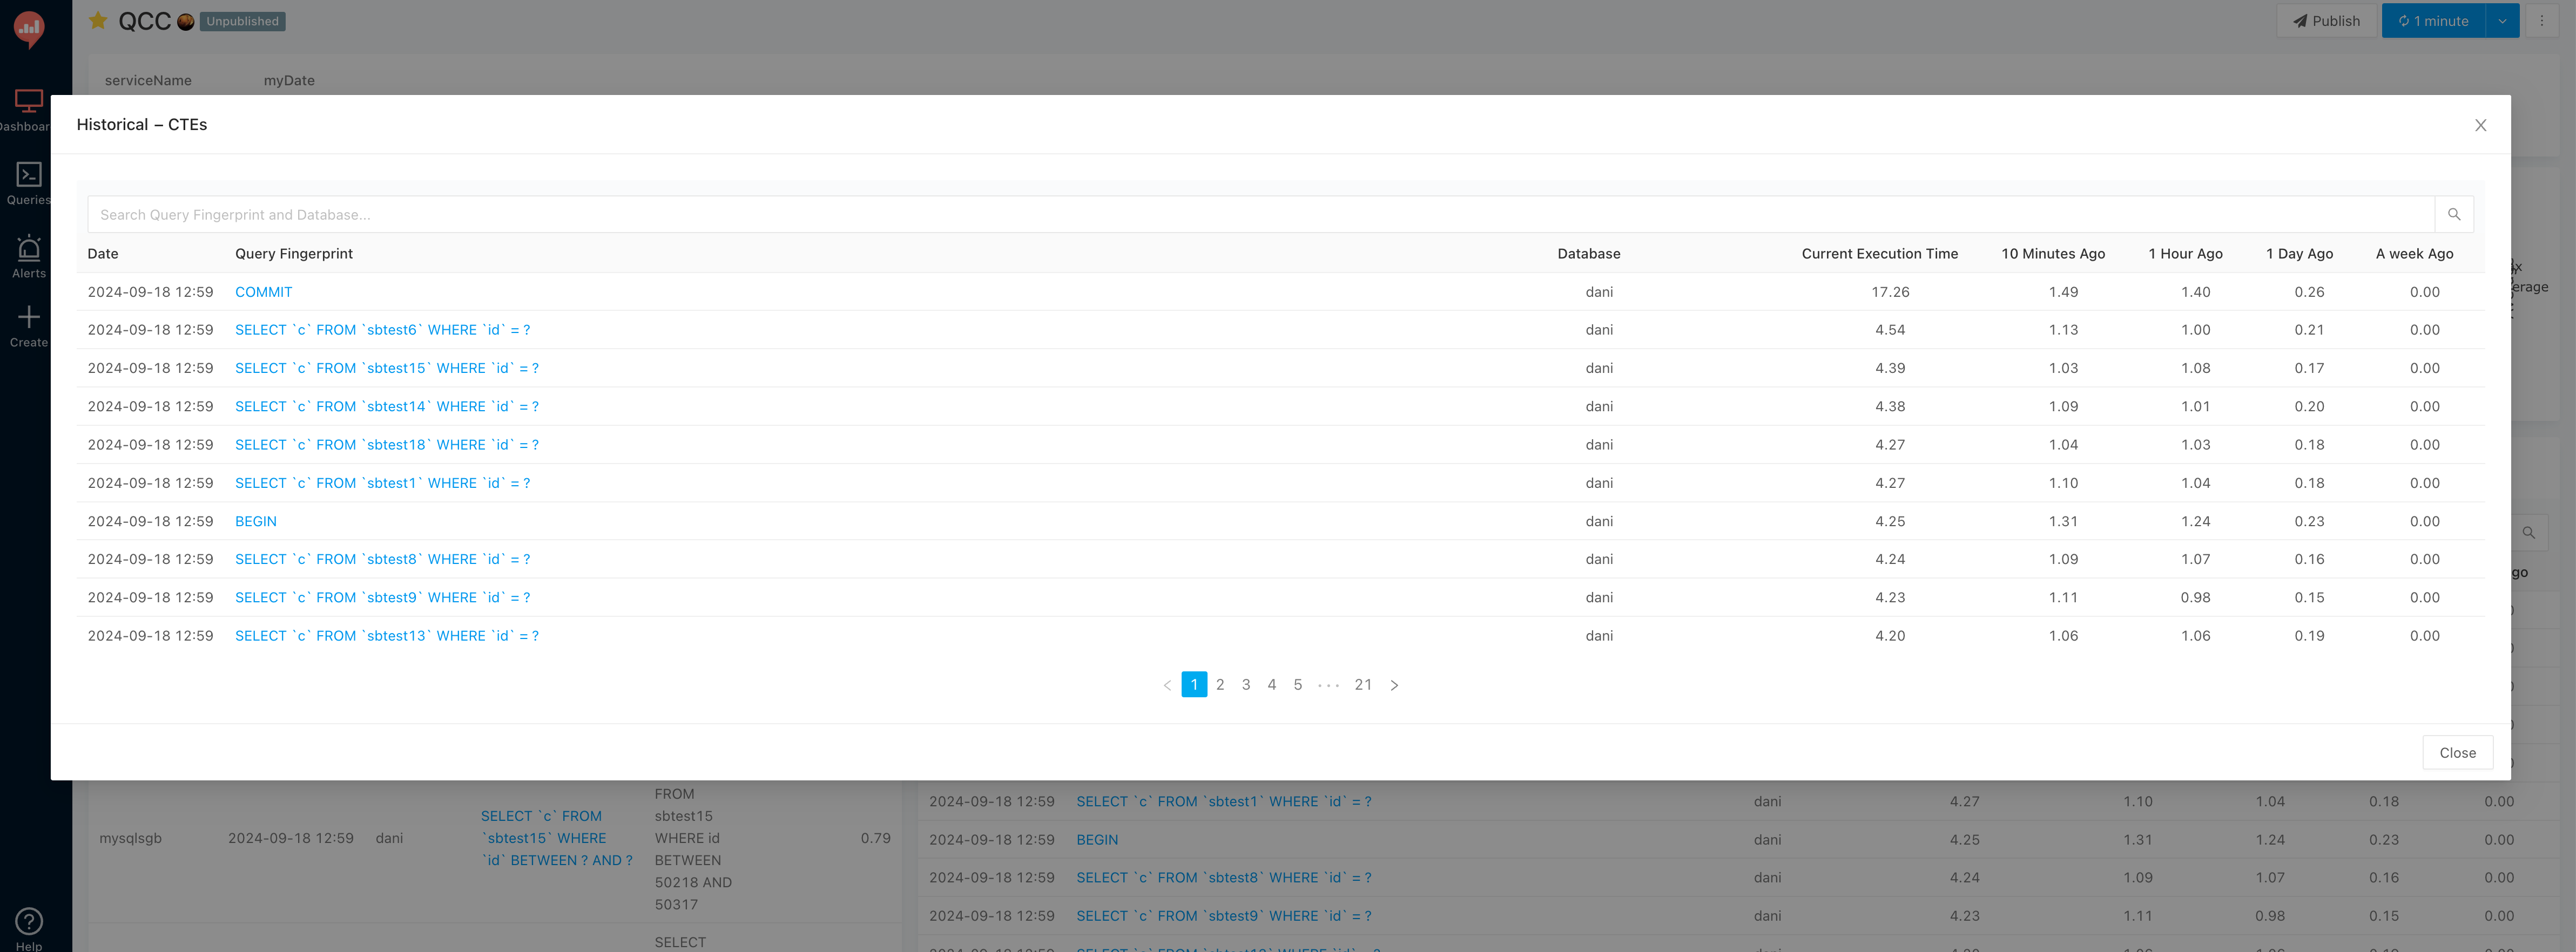Select page 1 in pagination
Screen dimensions: 2576x952
click(1194, 684)
